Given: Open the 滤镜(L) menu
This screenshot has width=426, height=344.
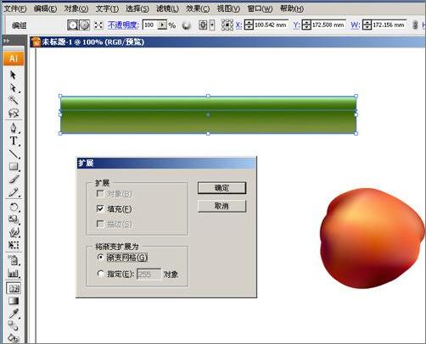Looking at the screenshot, I should (167, 8).
